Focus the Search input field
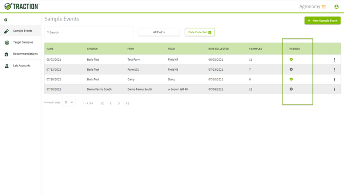 tap(89, 32)
